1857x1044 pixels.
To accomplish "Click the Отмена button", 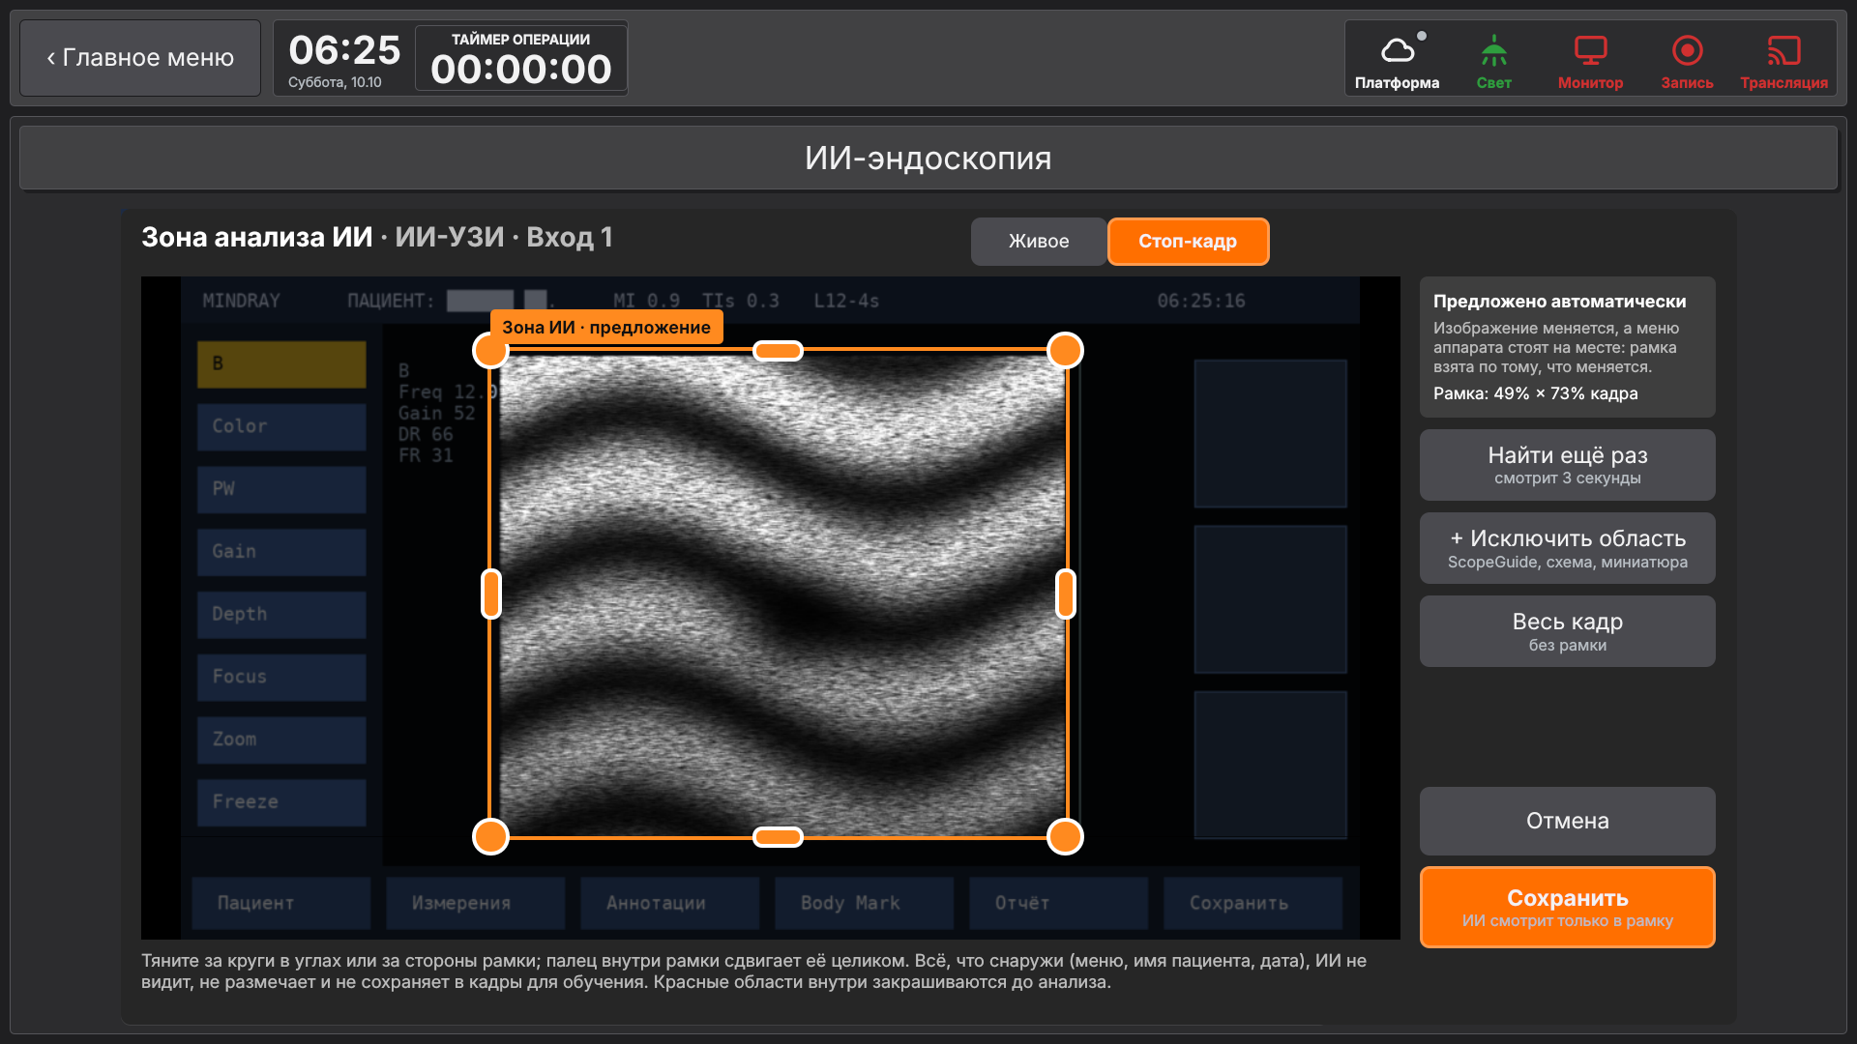I will click(1567, 821).
